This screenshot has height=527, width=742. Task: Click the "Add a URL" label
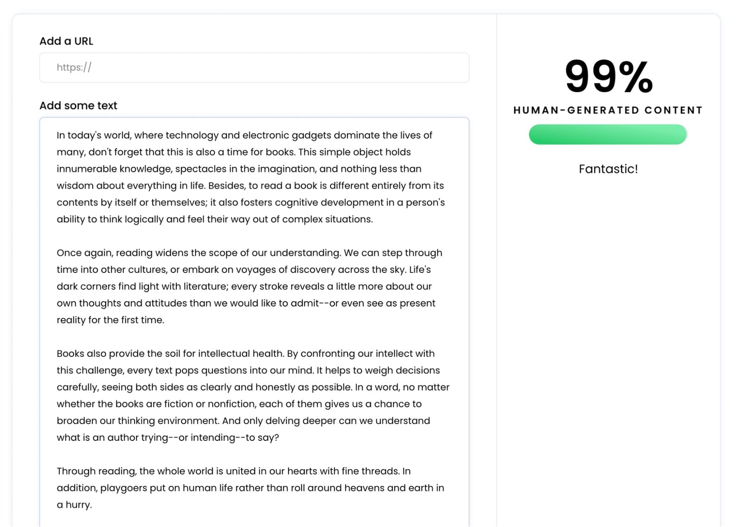tap(66, 41)
